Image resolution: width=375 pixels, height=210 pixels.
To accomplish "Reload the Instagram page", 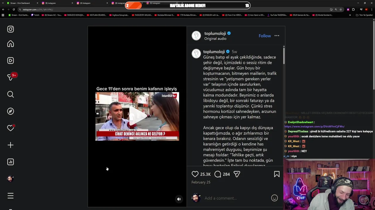I will coord(13,9).
